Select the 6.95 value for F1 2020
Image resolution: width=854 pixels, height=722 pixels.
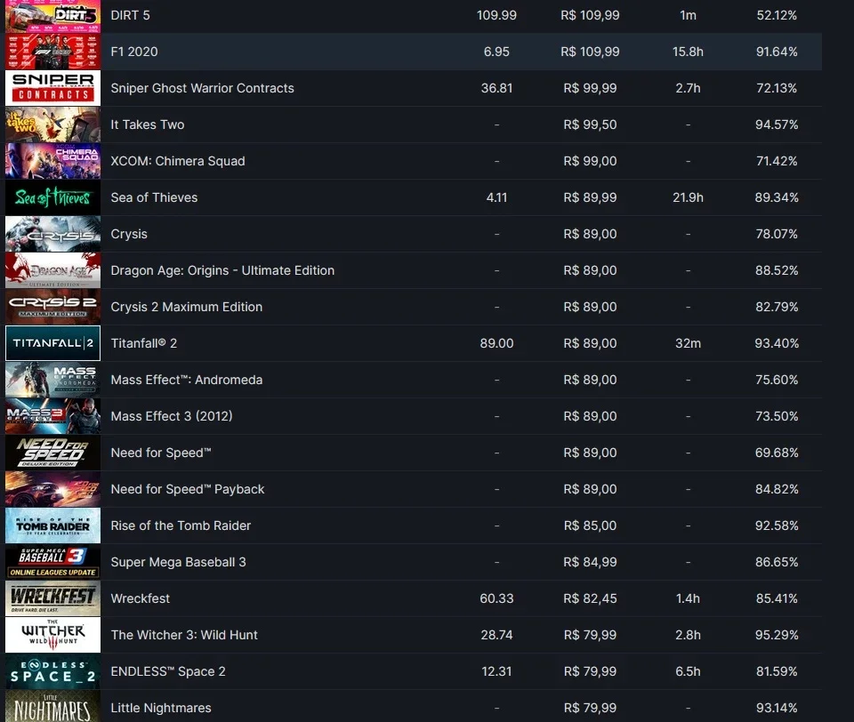[496, 52]
